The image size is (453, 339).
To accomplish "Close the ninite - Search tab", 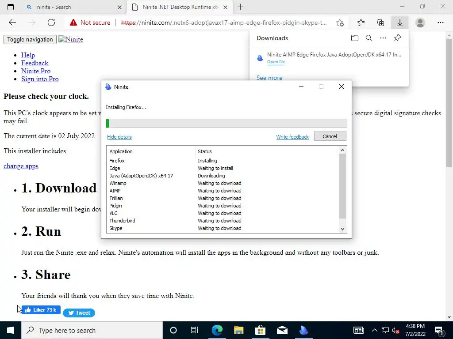I will [119, 7].
